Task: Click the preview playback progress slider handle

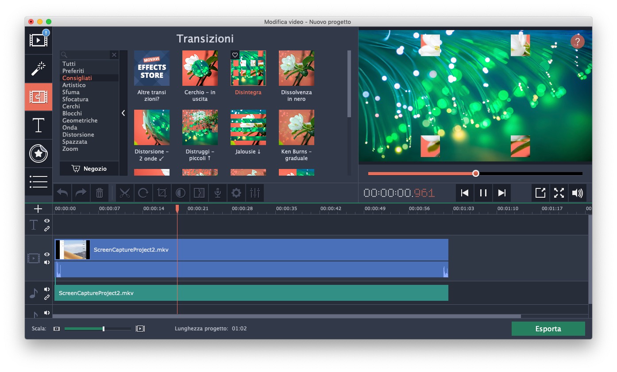Action: pyautogui.click(x=476, y=173)
